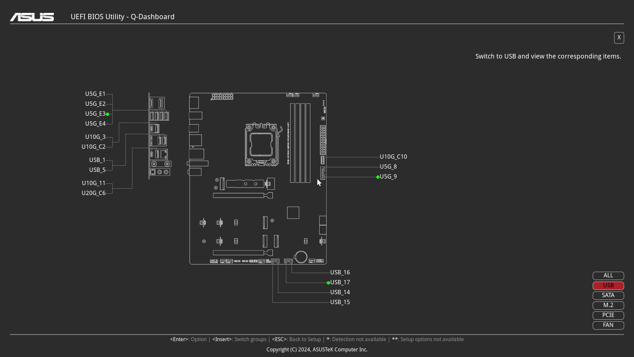634x357 pixels.
Task: Select the USB_14 header label
Action: 340,292
